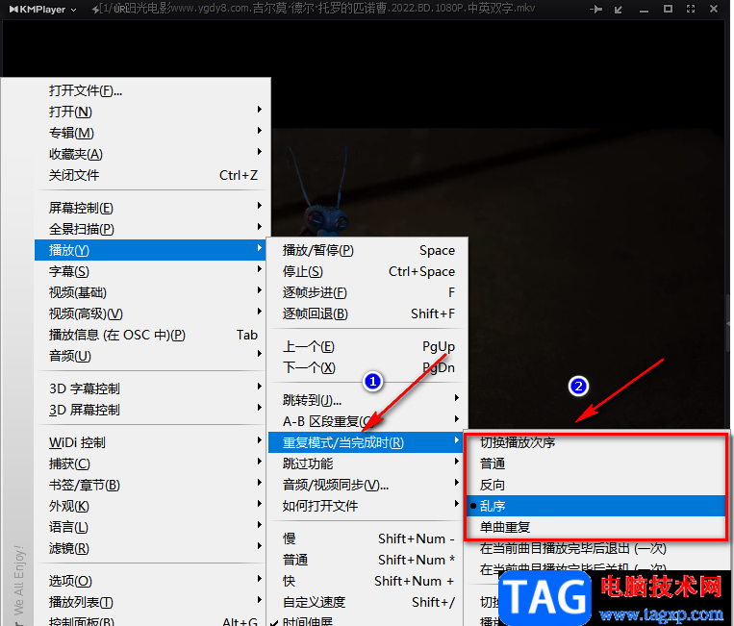Image resolution: width=734 pixels, height=626 pixels.
Task: Select 单曲重复 repeat option
Action: (596, 527)
